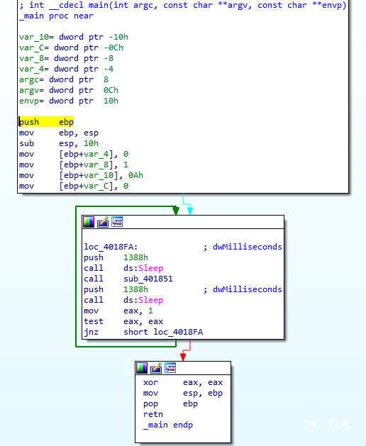This screenshot has width=366, height=446.
Task: Click the first 'push 1388h' instruction
Action: tap(116, 257)
